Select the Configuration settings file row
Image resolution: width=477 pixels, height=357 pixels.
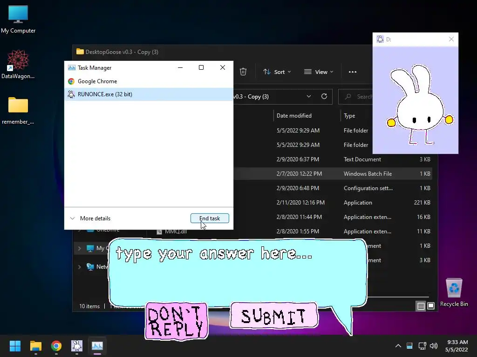(333, 188)
